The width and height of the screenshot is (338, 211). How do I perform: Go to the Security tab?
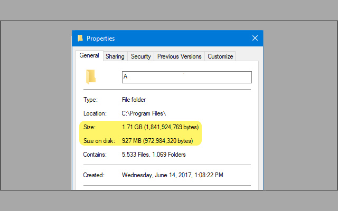point(141,56)
